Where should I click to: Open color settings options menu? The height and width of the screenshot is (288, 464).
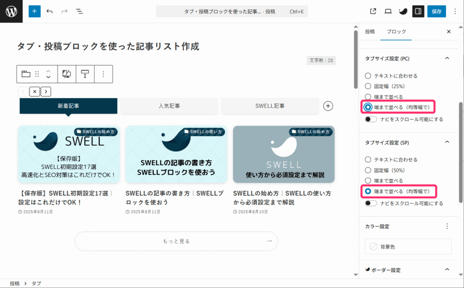447,226
